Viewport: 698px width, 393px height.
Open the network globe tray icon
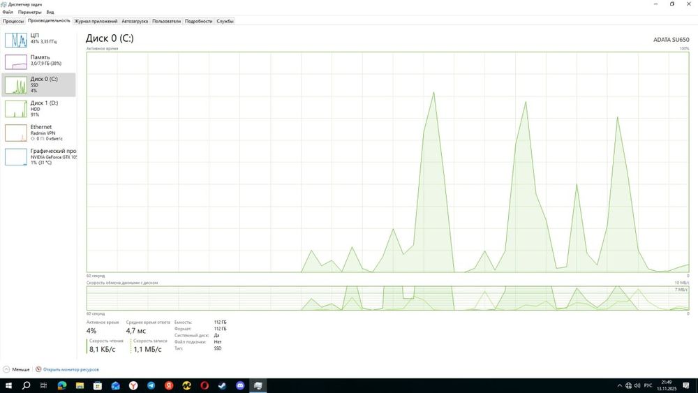point(628,386)
